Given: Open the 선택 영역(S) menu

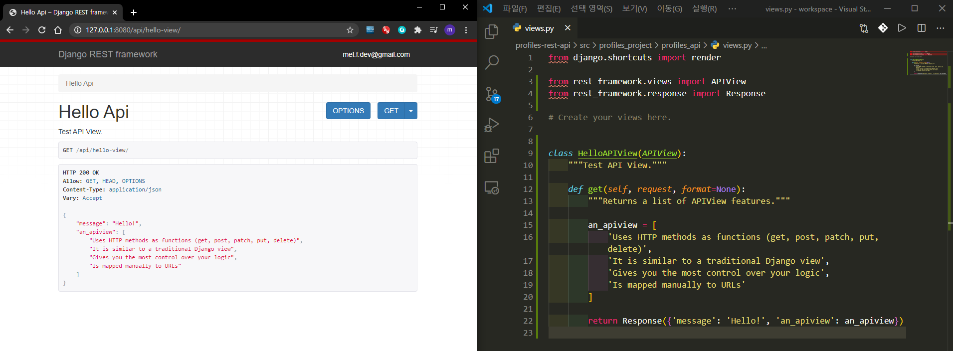Looking at the screenshot, I should click(591, 8).
